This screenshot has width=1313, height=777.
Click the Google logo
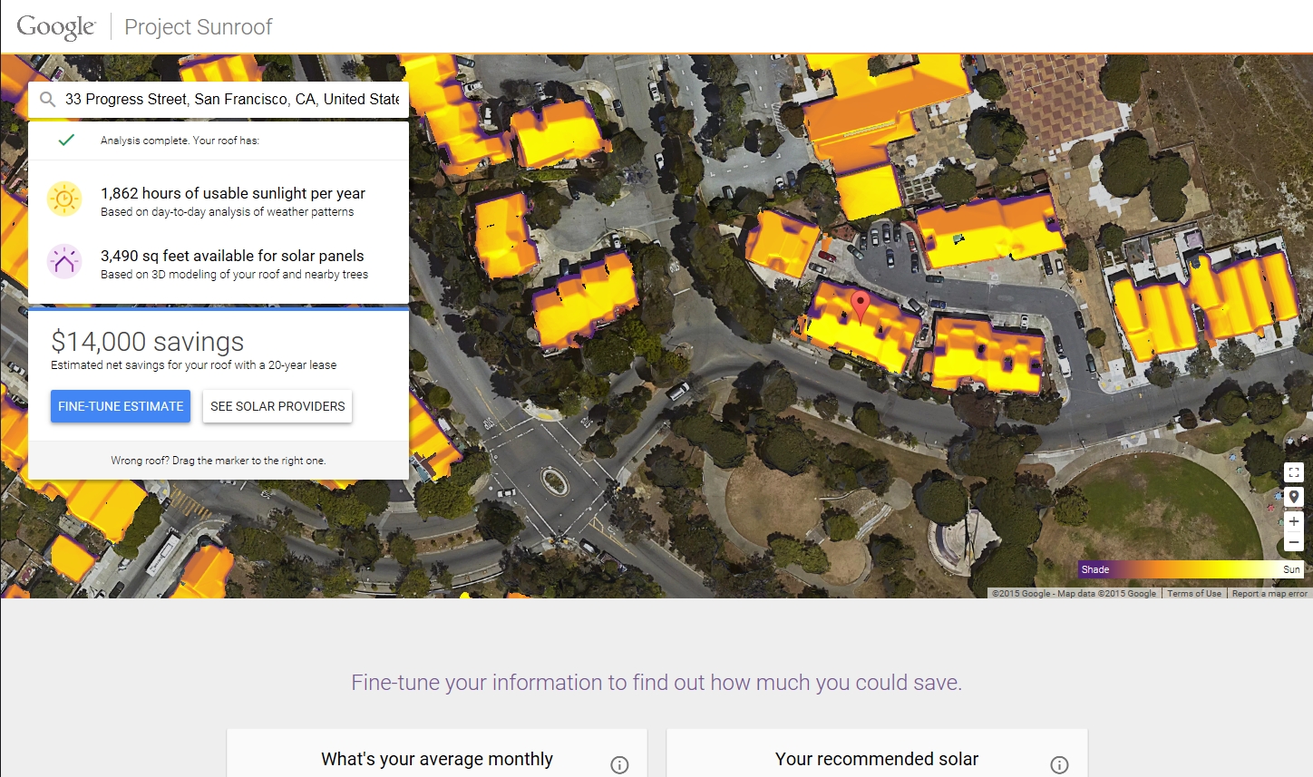(x=56, y=26)
